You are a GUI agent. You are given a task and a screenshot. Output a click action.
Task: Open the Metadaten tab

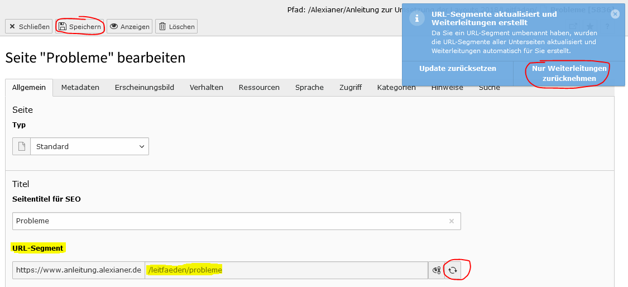click(x=80, y=88)
